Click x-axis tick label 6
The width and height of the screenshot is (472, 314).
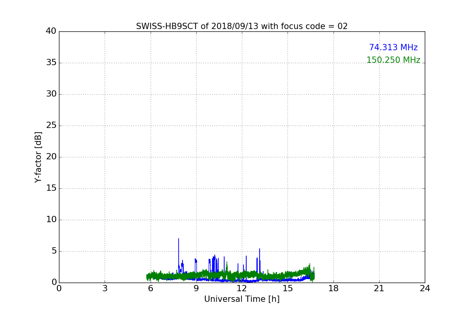150,288
